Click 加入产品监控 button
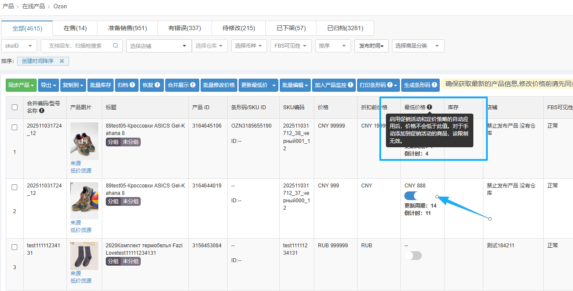This screenshot has width=573, height=291. click(333, 85)
